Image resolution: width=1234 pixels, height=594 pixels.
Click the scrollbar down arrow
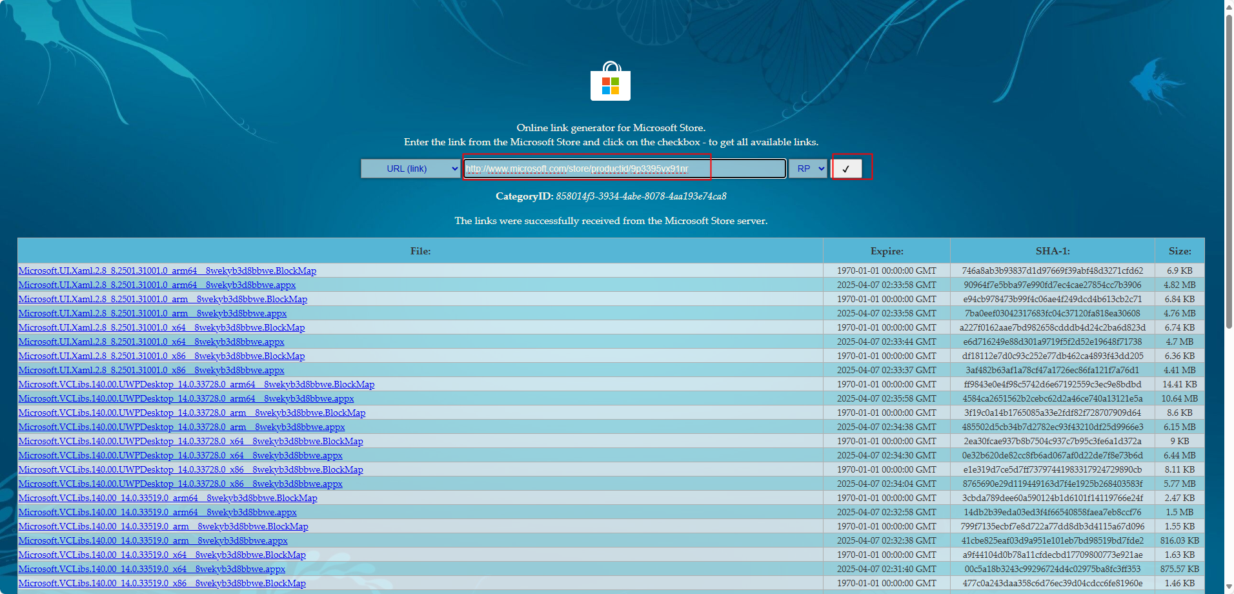[1229, 588]
